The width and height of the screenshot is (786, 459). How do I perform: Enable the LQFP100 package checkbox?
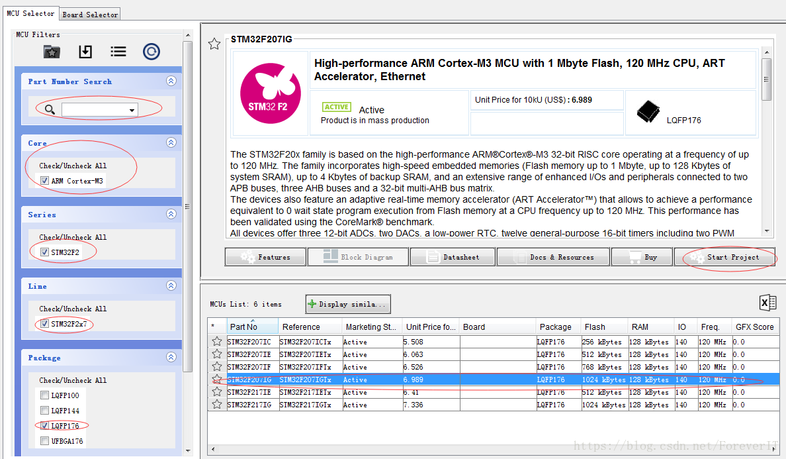pyautogui.click(x=44, y=395)
